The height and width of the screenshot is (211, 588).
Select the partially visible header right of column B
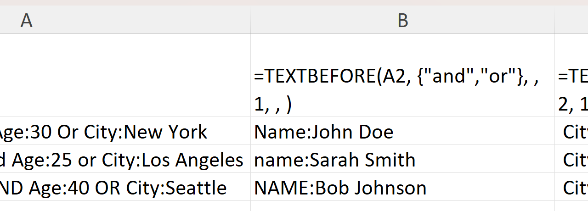572,20
